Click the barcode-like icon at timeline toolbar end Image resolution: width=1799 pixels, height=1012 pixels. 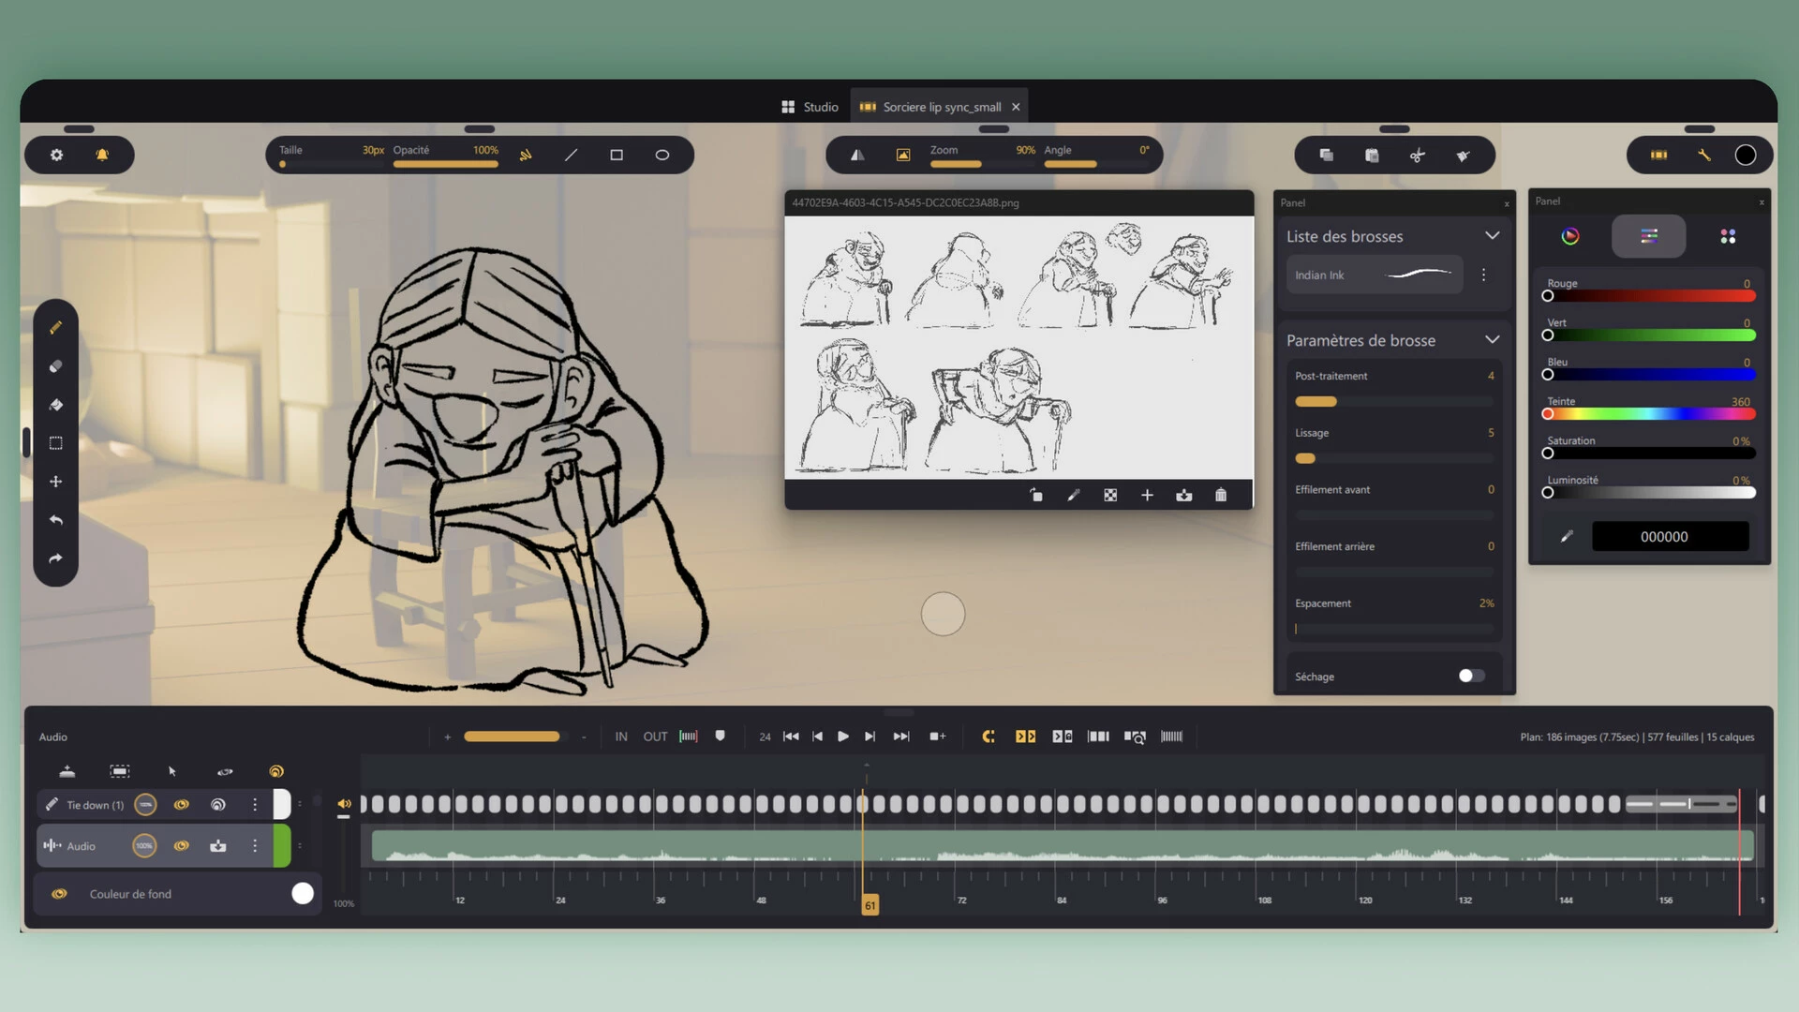click(x=1172, y=737)
